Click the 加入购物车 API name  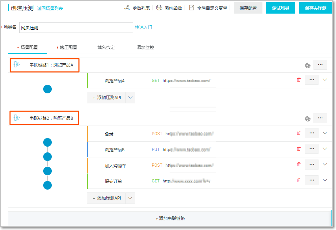(115, 166)
